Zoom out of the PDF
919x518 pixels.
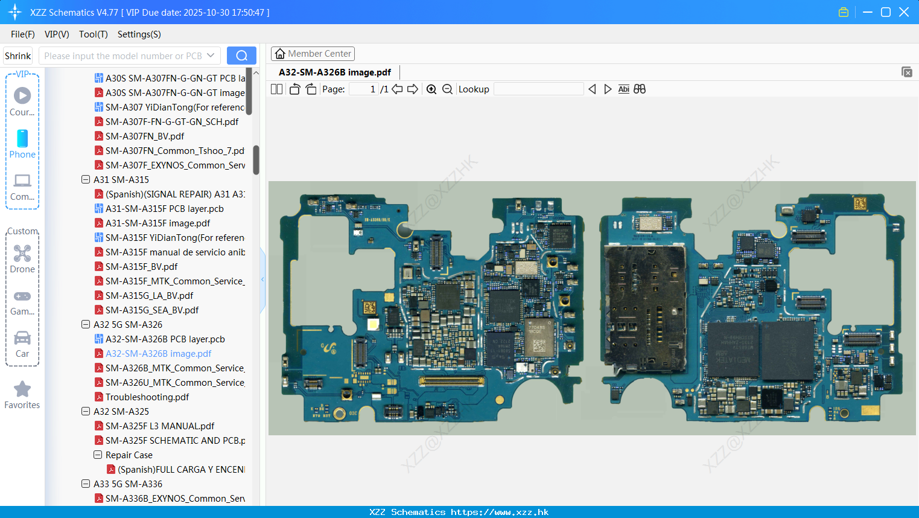447,89
